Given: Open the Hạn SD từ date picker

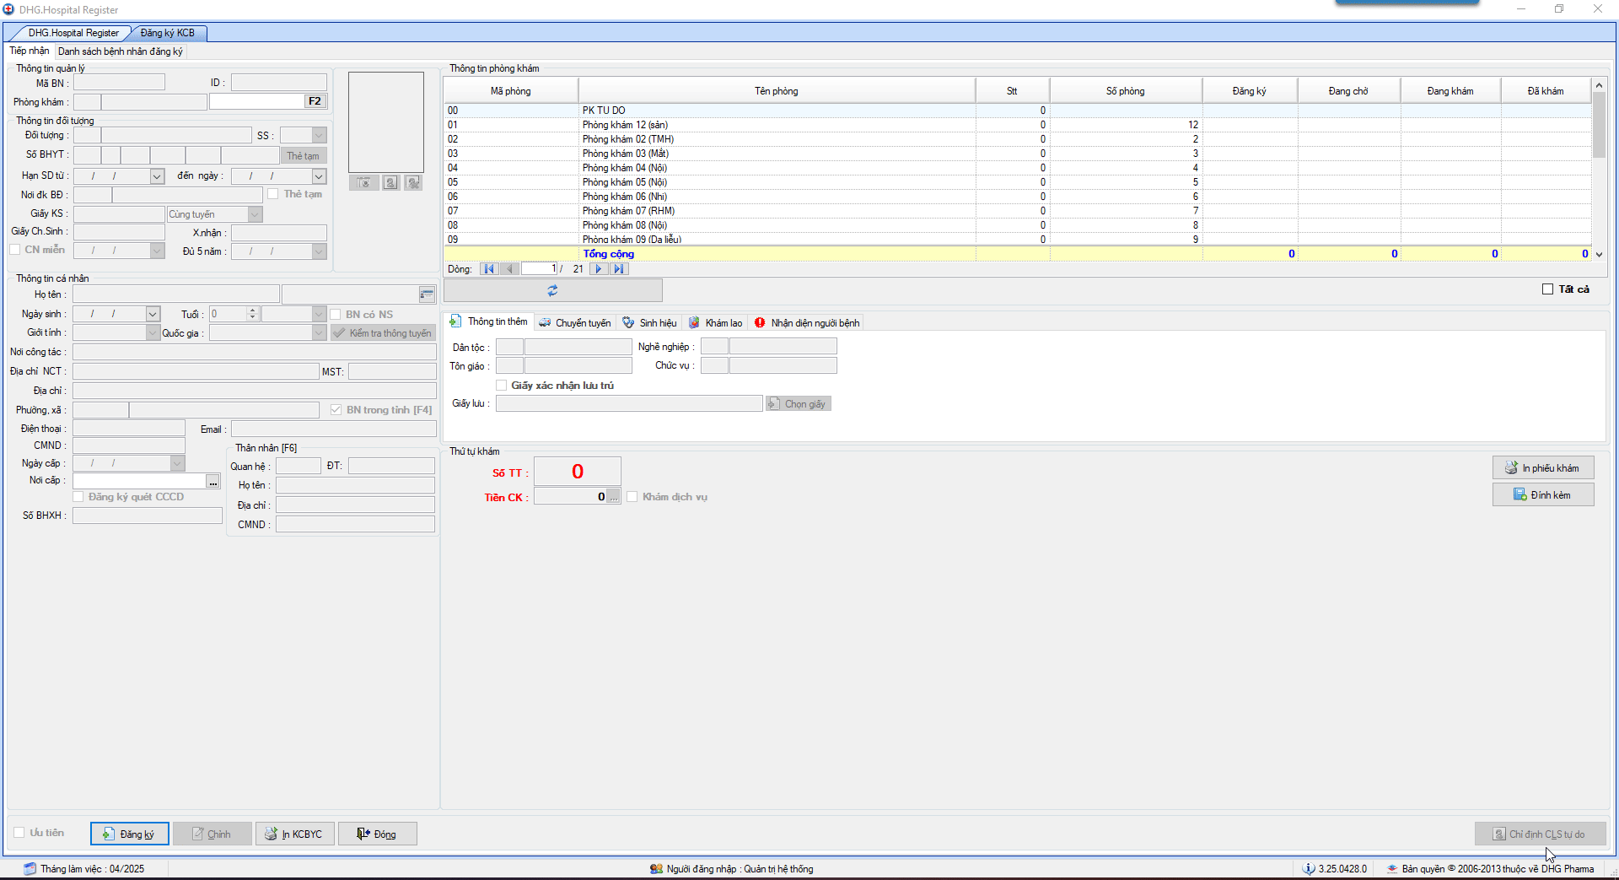Looking at the screenshot, I should pos(157,176).
